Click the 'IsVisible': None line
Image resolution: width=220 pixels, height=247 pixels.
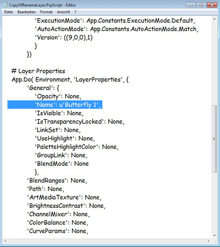tap(59, 113)
